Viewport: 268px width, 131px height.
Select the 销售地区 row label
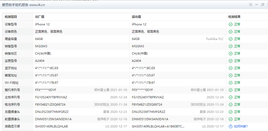point(11,54)
